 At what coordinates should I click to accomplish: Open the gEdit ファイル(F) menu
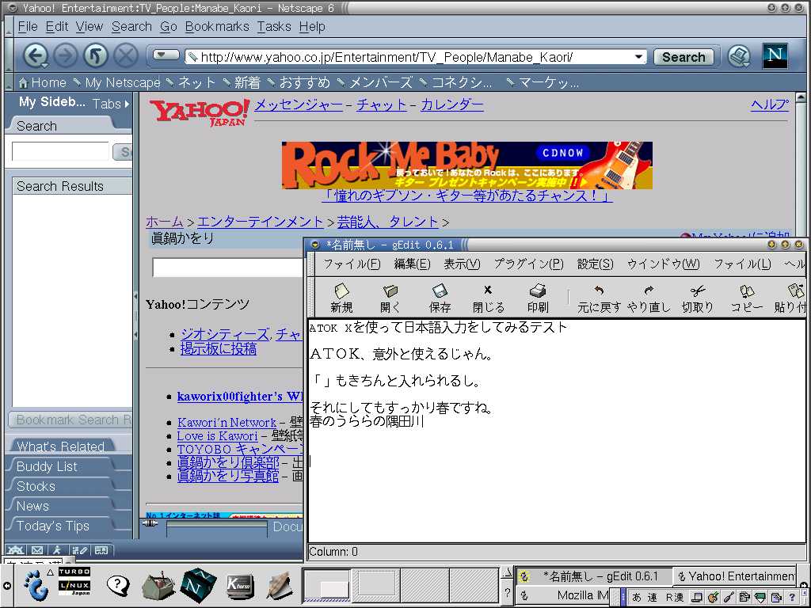tap(351, 264)
